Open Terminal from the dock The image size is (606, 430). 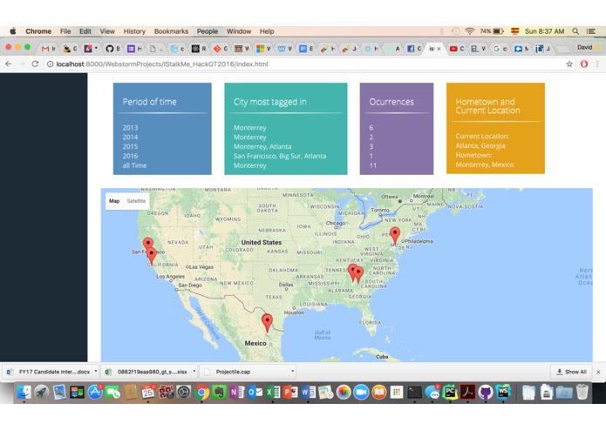click(x=414, y=393)
